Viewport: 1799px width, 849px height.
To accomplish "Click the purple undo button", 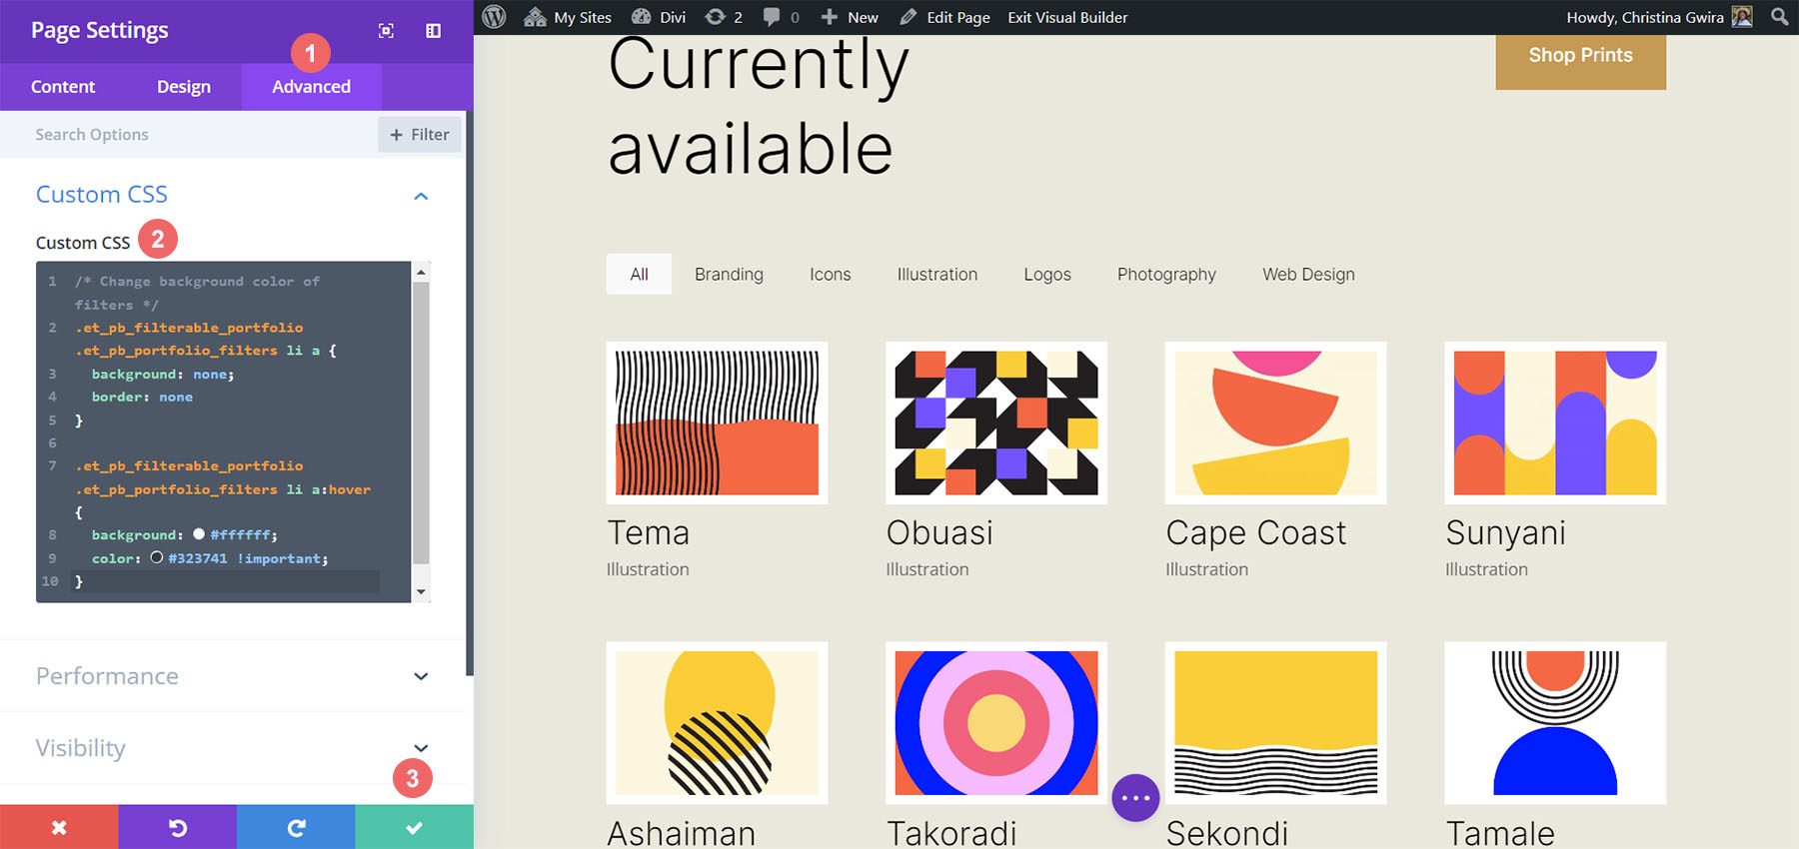I will pyautogui.click(x=177, y=827).
